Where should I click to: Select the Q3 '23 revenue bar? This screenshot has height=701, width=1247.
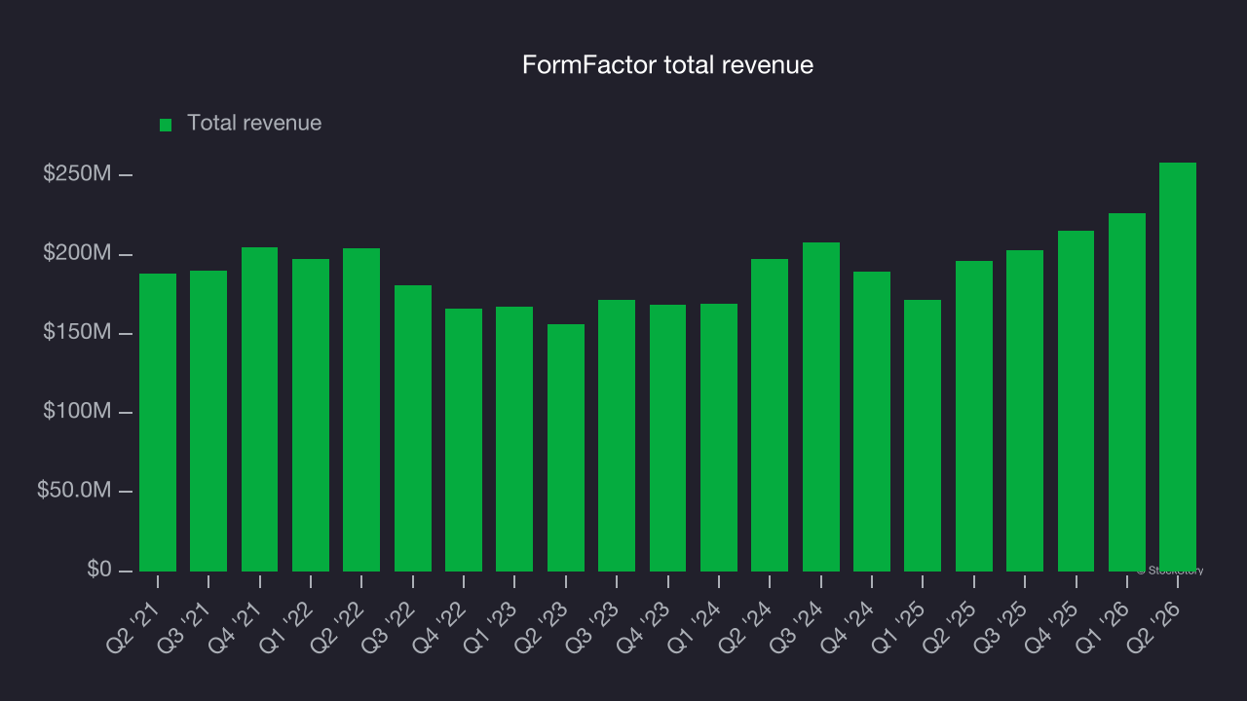pyautogui.click(x=617, y=435)
